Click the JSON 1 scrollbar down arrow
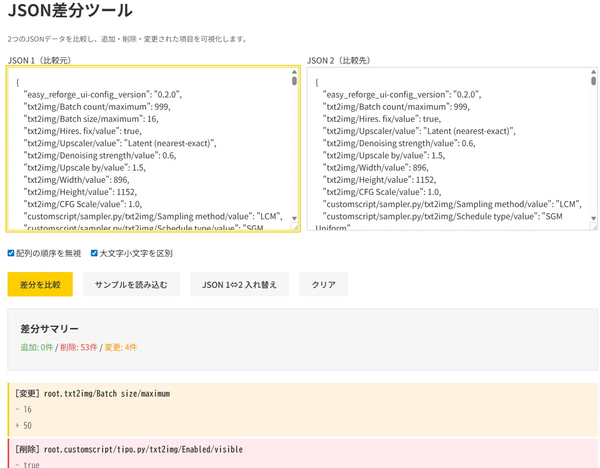Screen dimensions: 600x468 (294, 218)
